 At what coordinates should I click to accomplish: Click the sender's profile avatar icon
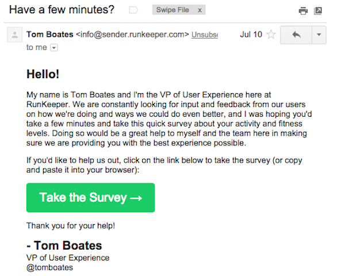click(x=13, y=36)
